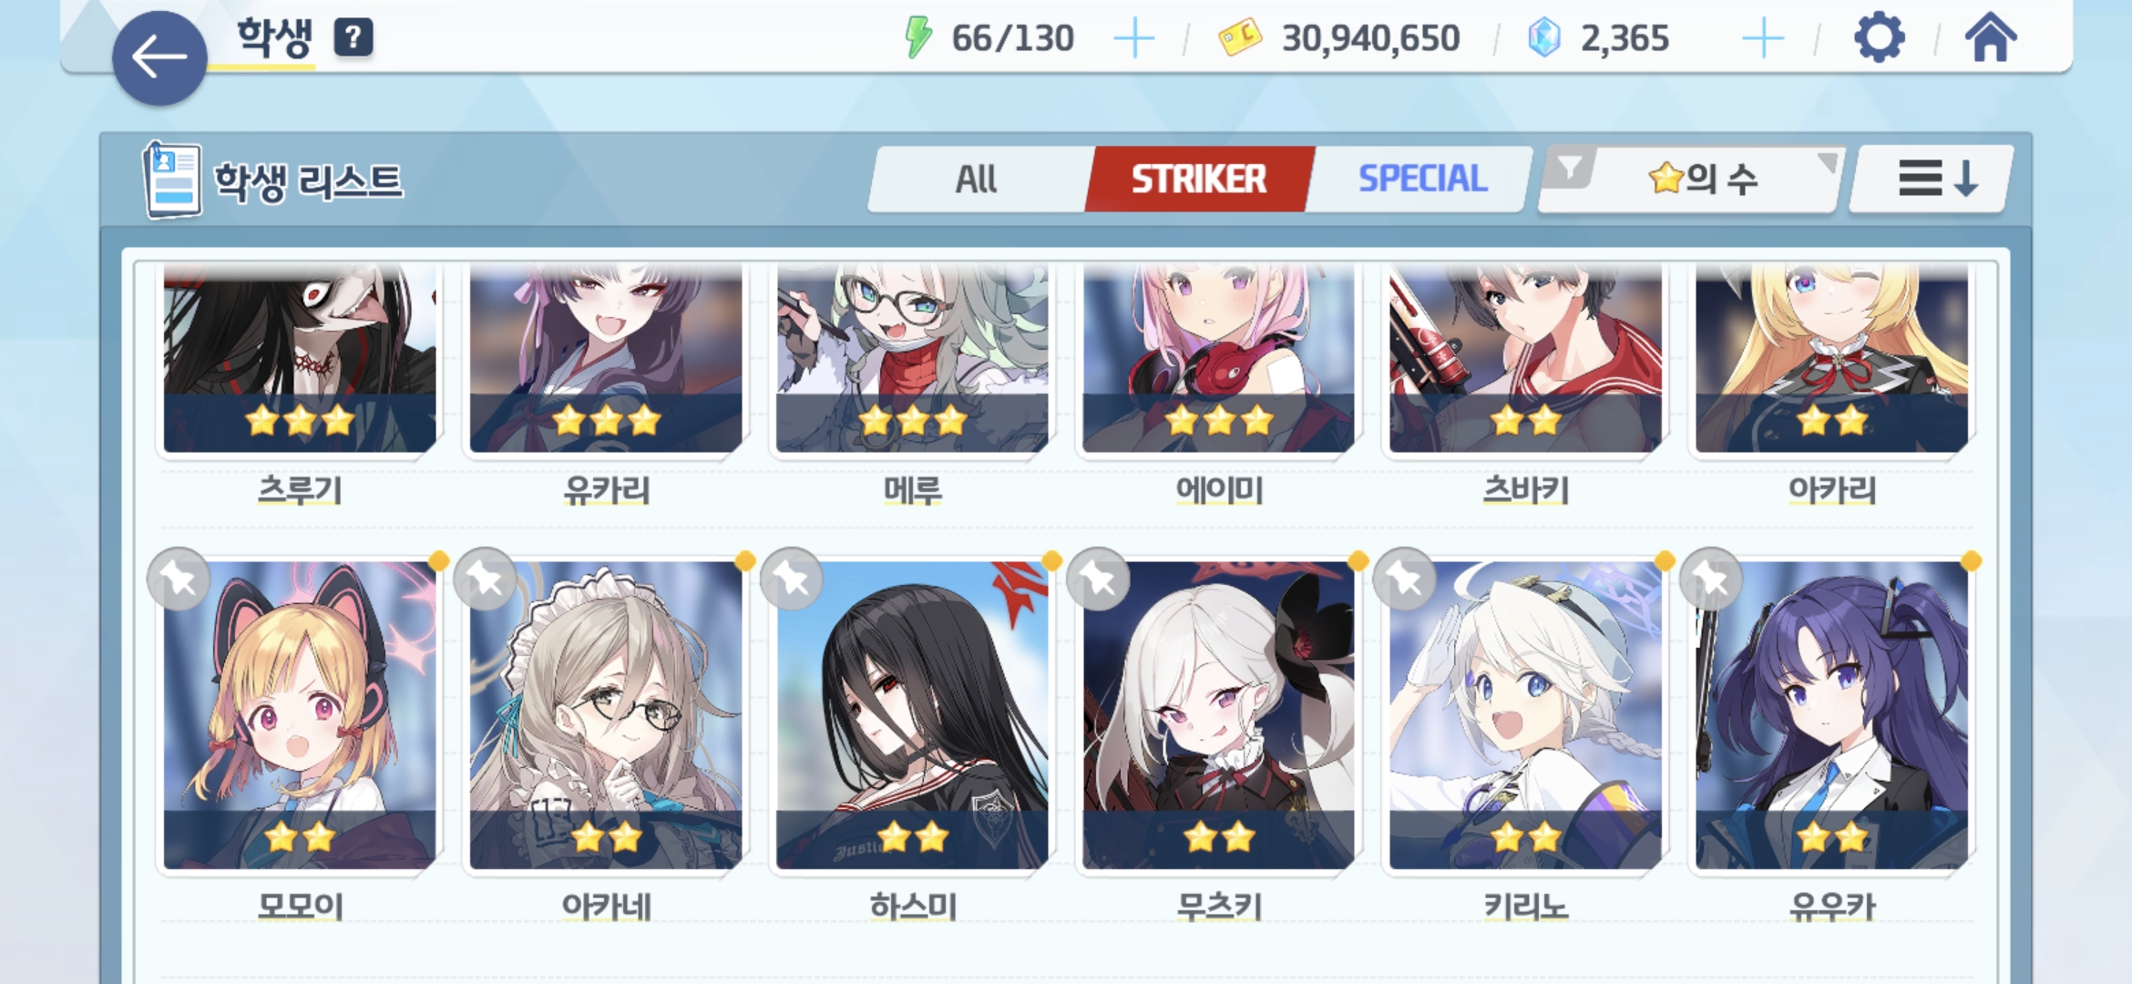Image resolution: width=2132 pixels, height=984 pixels.
Task: Add energy with the plus beside 66/130
Action: tap(1134, 38)
